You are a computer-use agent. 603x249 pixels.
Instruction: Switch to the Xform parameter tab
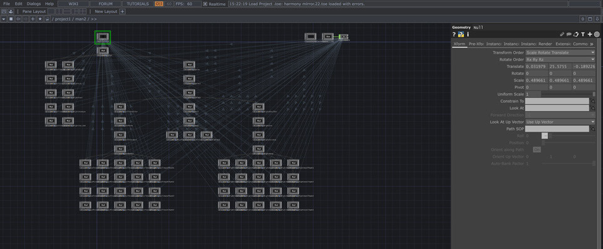coord(459,44)
